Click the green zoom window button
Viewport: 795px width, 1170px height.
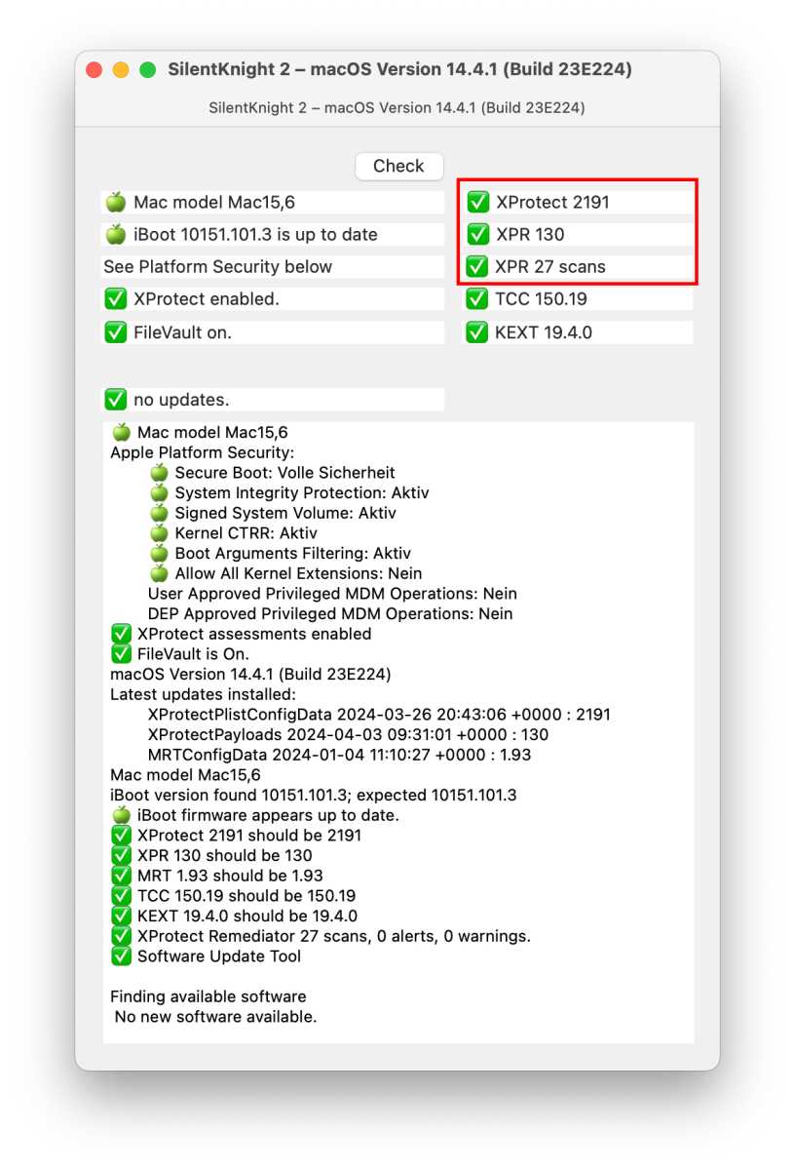[148, 70]
